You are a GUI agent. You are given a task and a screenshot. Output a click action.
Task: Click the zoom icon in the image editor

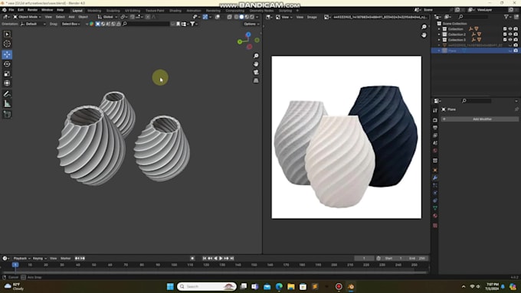(424, 27)
